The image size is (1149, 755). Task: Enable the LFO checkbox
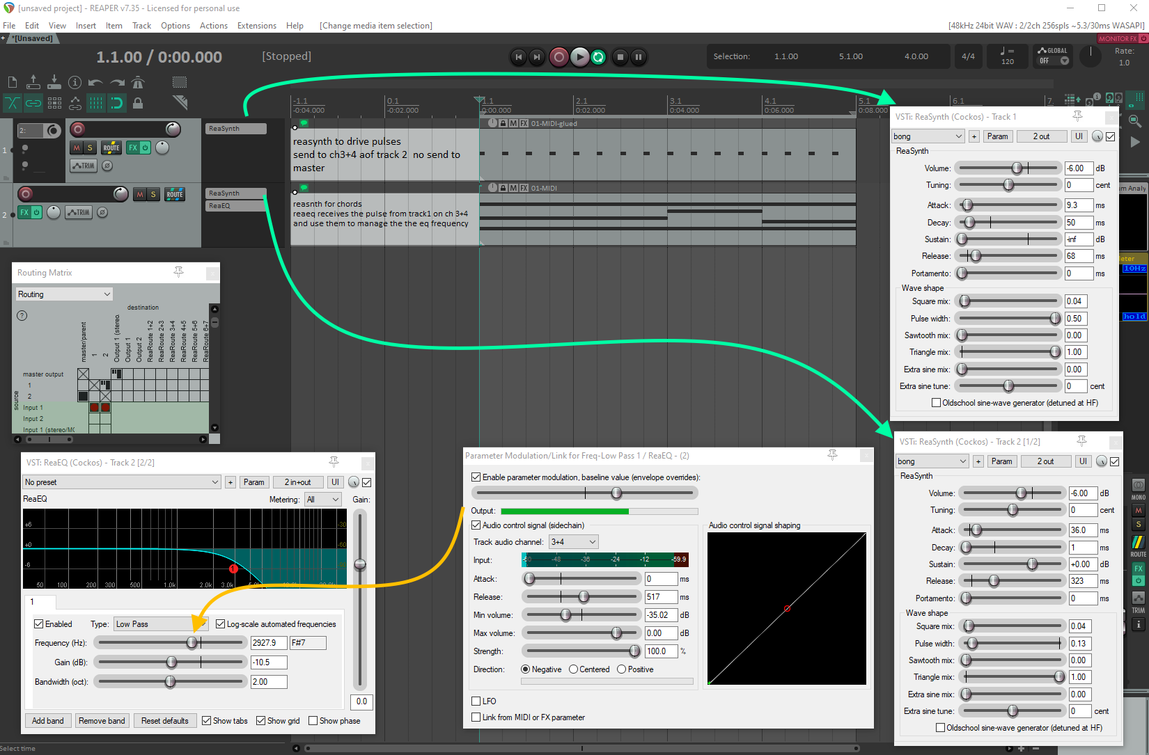pos(476,701)
